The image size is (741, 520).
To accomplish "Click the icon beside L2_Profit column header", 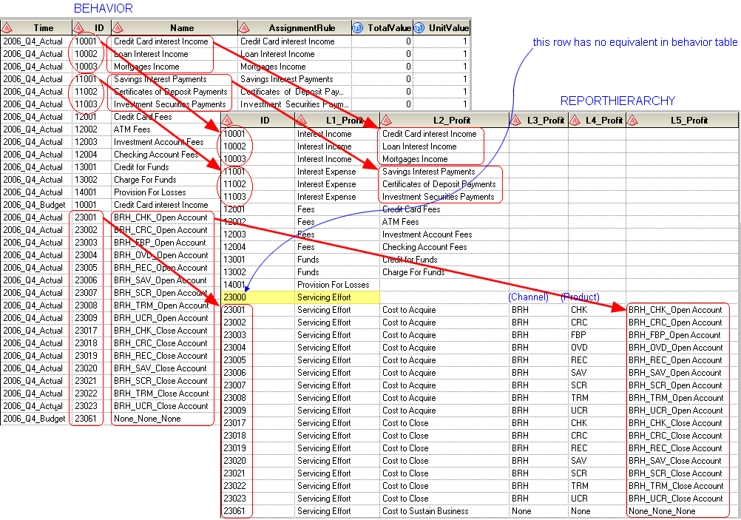I will coord(388,120).
